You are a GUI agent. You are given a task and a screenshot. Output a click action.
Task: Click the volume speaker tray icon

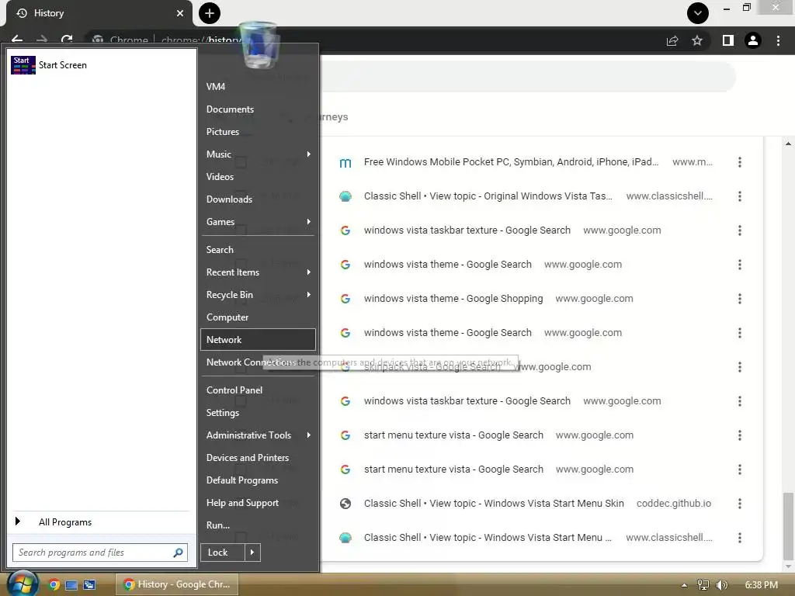click(x=721, y=585)
